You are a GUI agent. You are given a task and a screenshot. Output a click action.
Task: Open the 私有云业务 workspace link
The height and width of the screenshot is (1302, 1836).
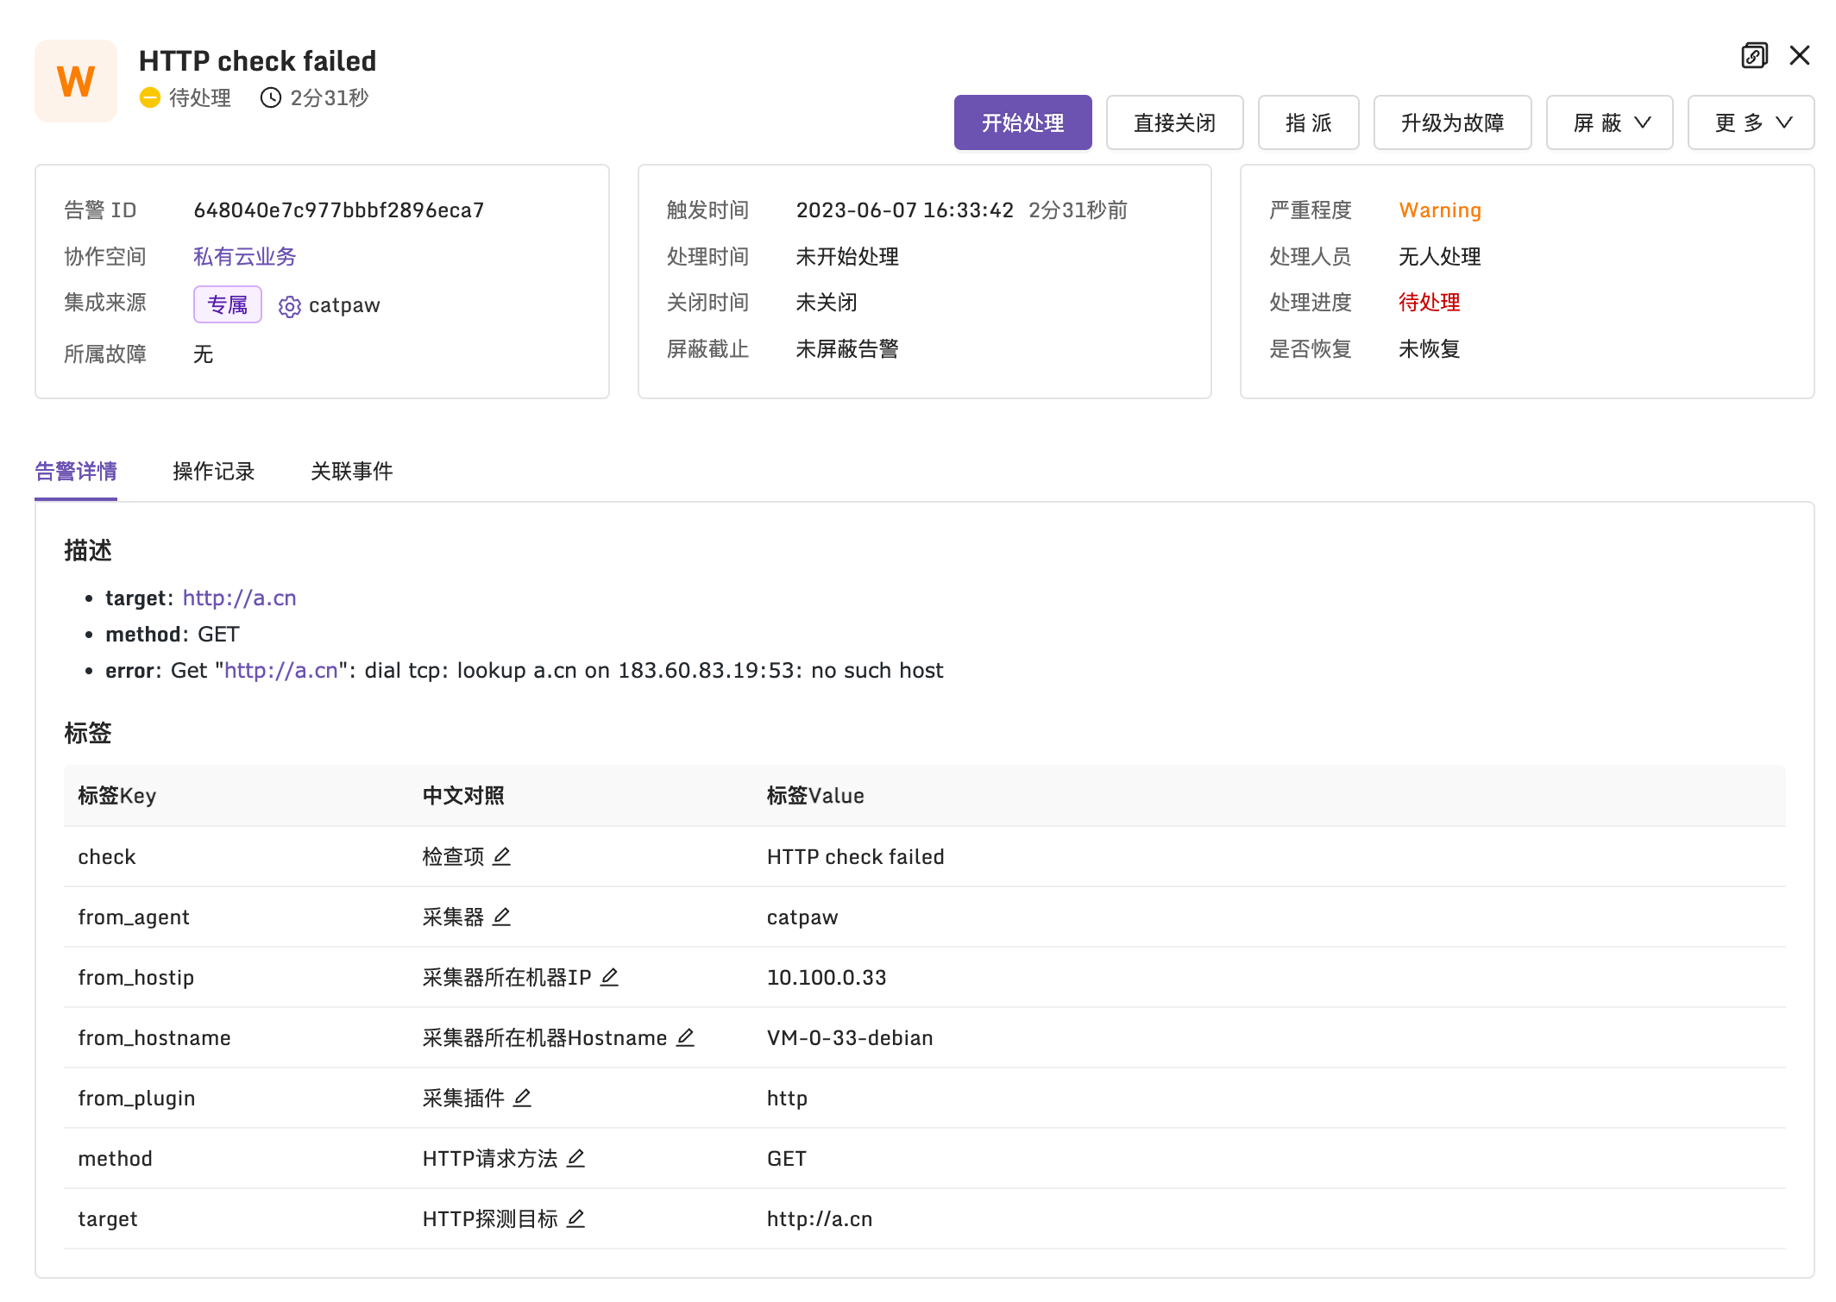tap(244, 256)
